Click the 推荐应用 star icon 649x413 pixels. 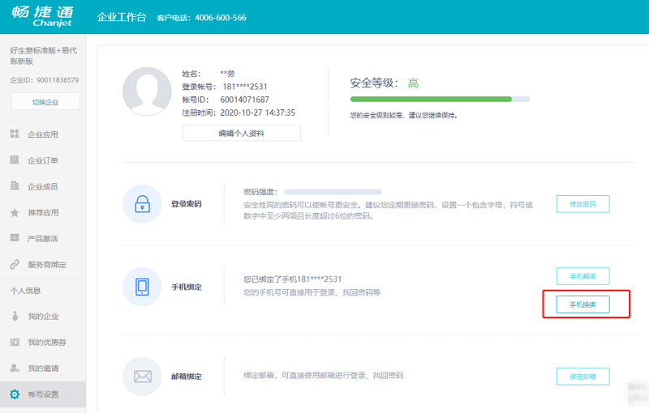(x=15, y=213)
